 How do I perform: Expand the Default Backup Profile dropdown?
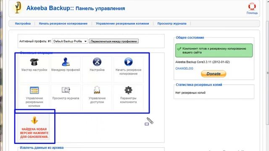[70, 41]
